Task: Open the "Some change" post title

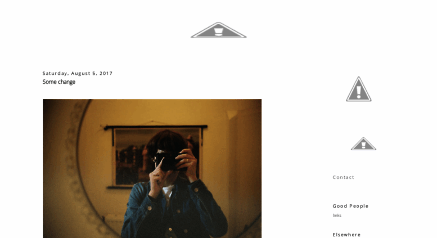Action: click(59, 82)
